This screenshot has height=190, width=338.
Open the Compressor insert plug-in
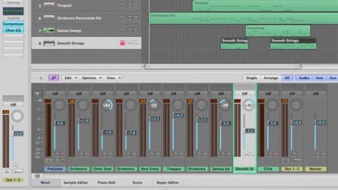pos(13,24)
